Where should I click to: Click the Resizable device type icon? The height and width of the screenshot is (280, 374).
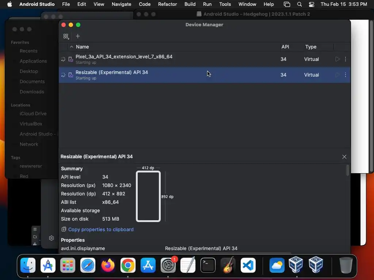coord(70,75)
